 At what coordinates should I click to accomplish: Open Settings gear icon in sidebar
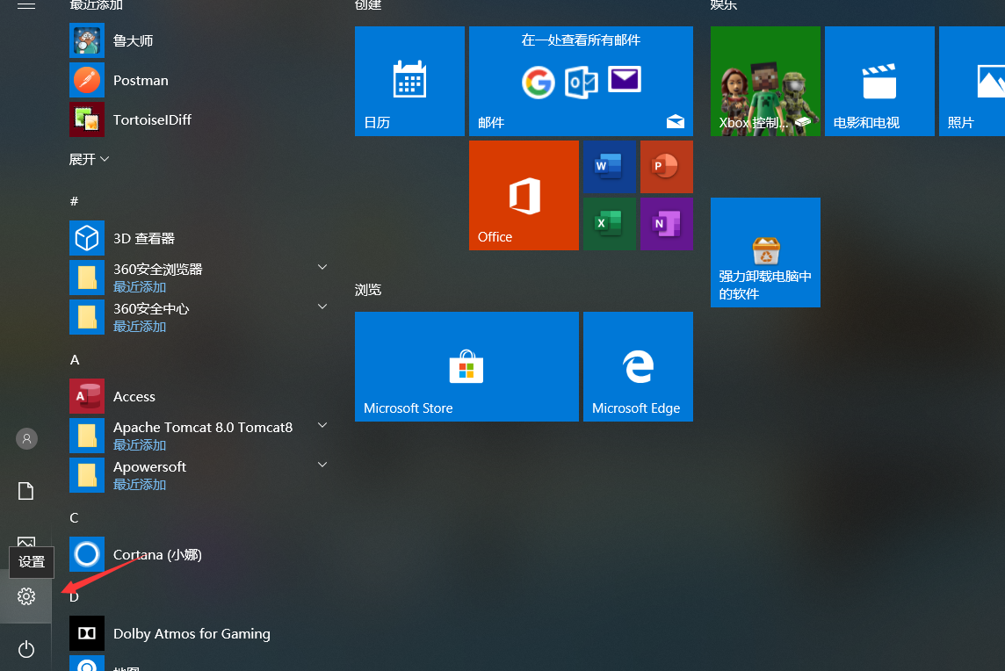point(26,596)
